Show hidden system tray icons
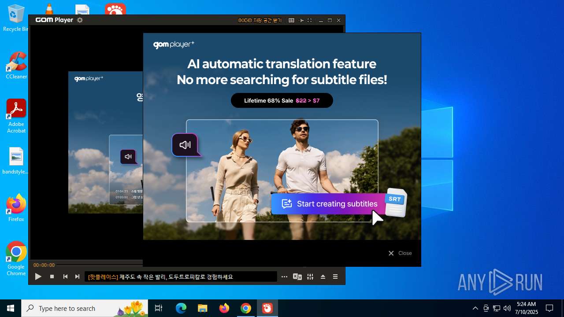The width and height of the screenshot is (564, 317). click(x=475, y=308)
